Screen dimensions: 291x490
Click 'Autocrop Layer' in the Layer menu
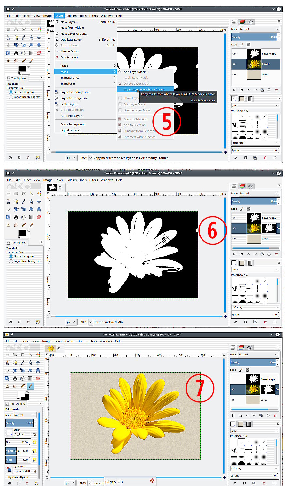coord(85,116)
